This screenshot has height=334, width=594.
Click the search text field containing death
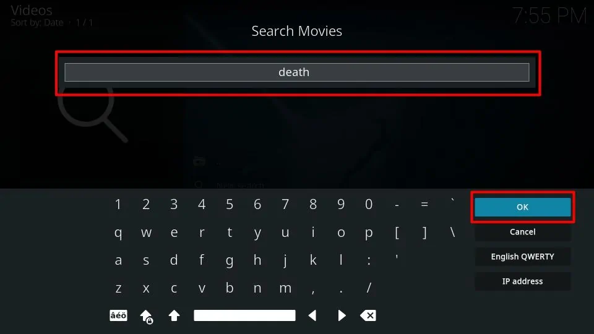pyautogui.click(x=296, y=72)
